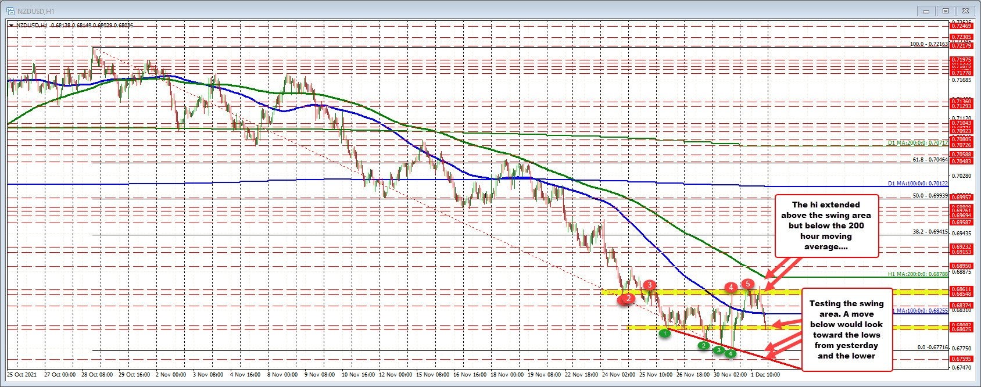Click the 30 Nov 02:00 time axis label
Viewport: 981px width, 387px height.
point(731,375)
